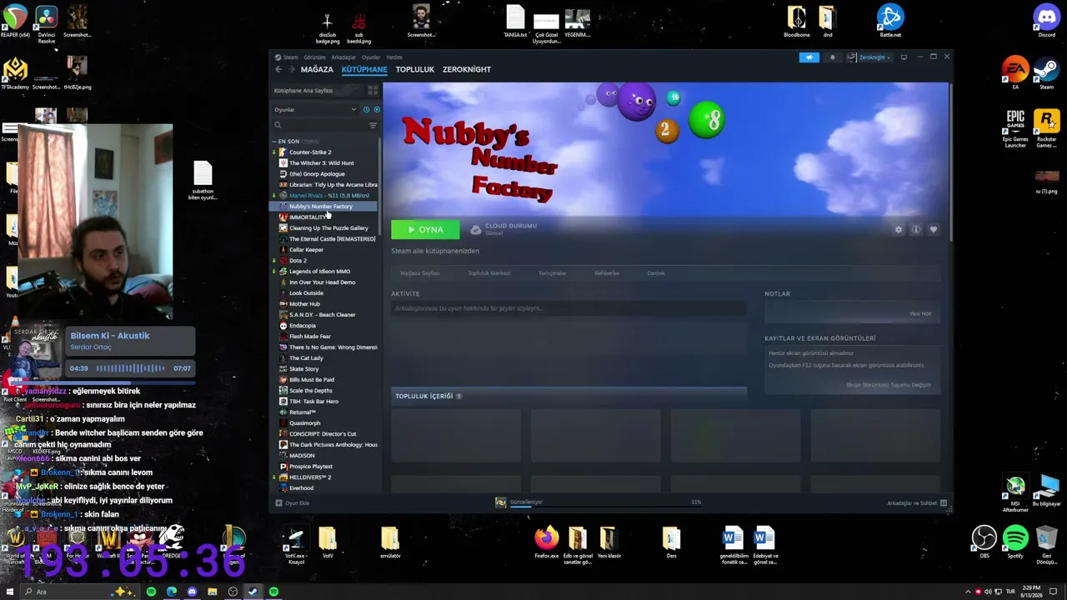Show game info for Nubby's Number Factory
Screen dimensions: 1067x600
click(x=915, y=229)
